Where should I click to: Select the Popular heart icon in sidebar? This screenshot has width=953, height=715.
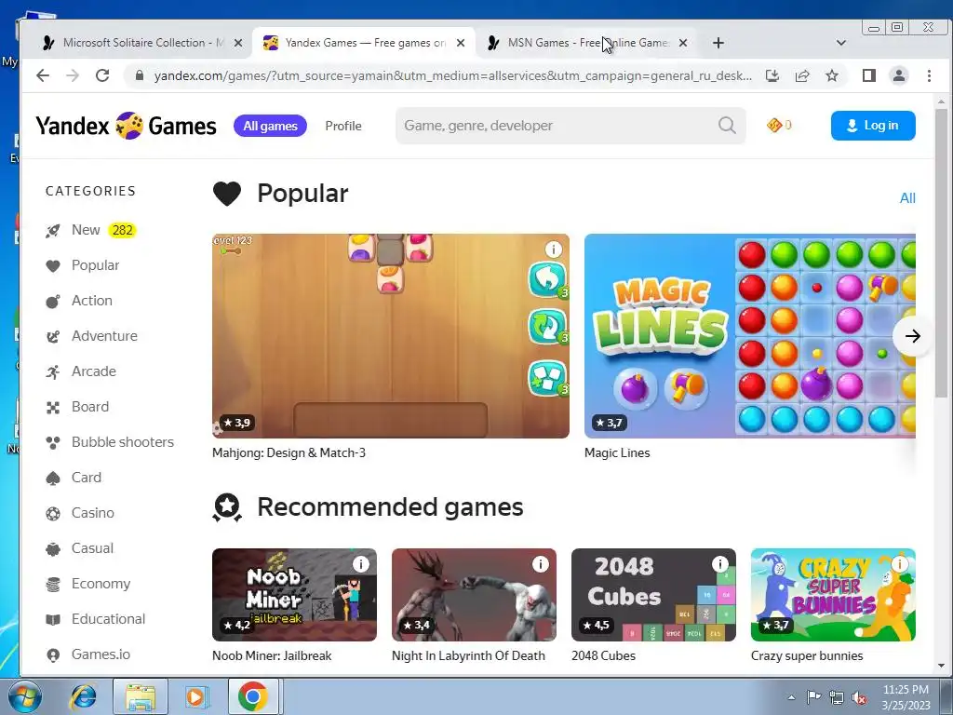53,265
